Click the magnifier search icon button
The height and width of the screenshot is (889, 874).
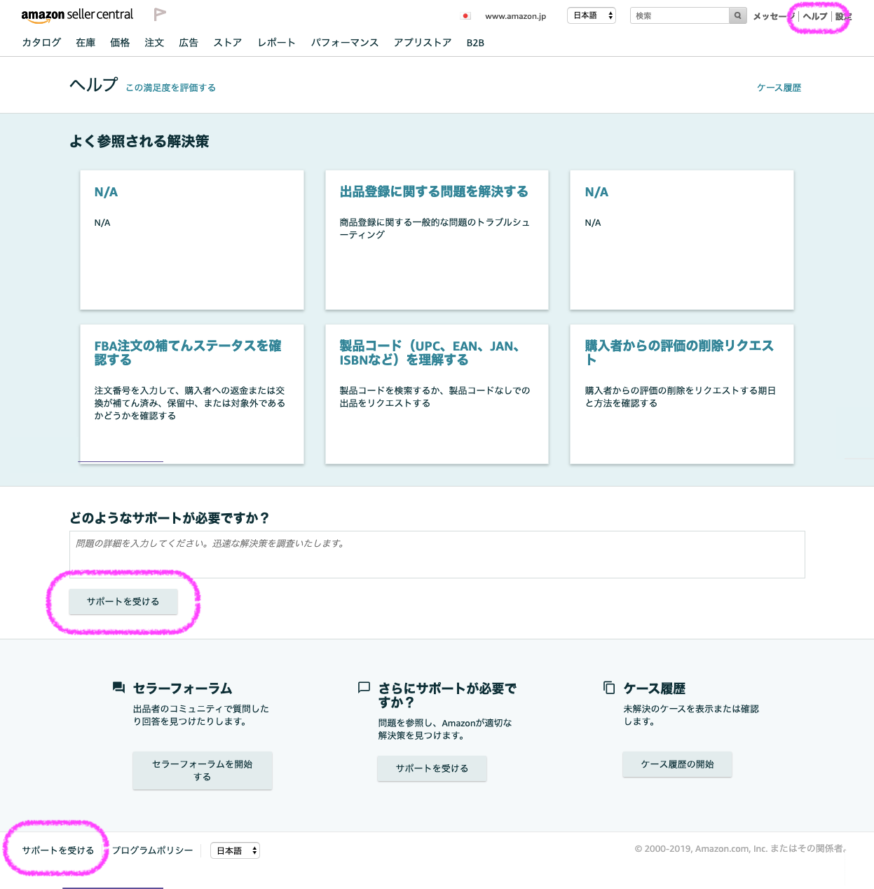click(737, 15)
